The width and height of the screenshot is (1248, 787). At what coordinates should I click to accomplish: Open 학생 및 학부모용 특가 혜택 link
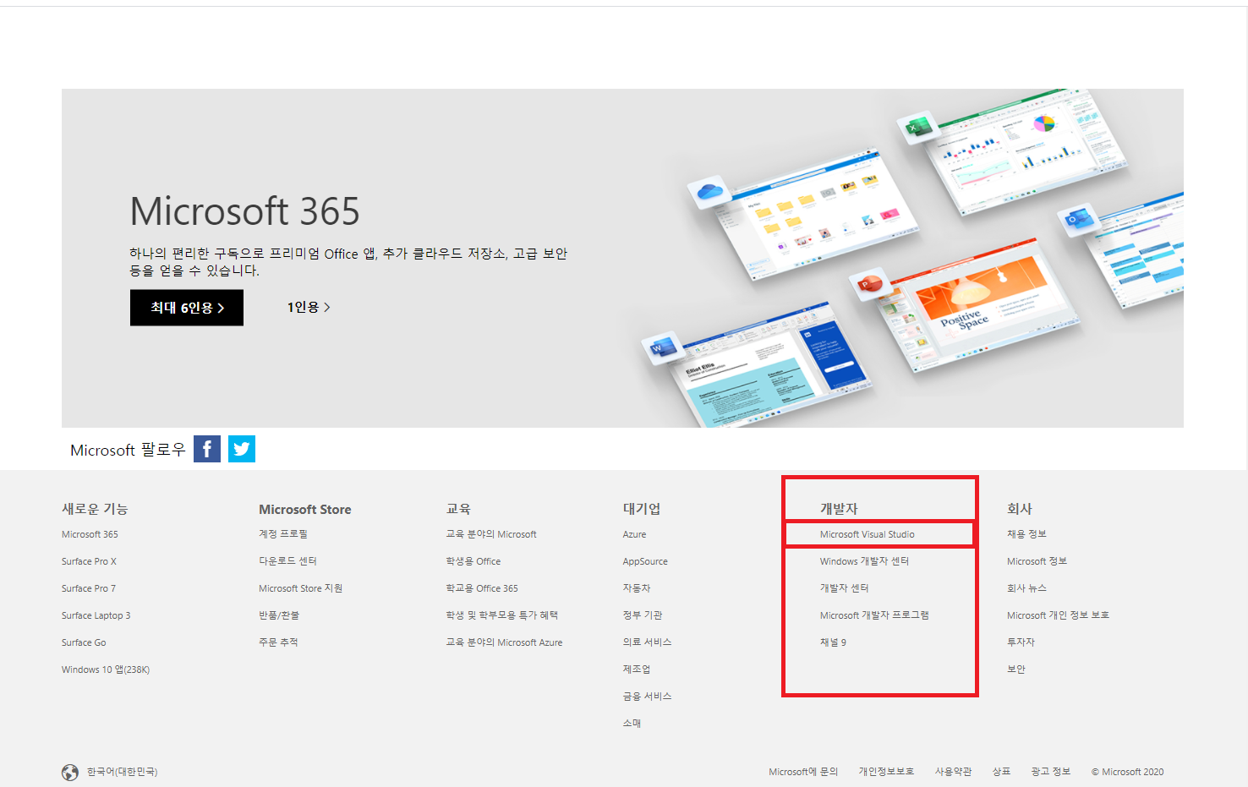coord(502,615)
